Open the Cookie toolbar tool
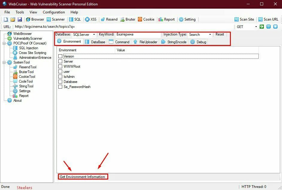 click(x=146, y=19)
